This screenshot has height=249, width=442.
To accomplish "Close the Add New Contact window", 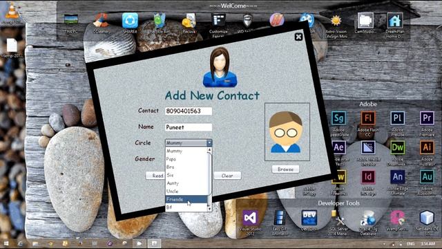I will click(x=298, y=37).
